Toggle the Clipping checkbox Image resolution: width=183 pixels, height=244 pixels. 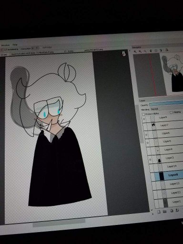coord(171,112)
